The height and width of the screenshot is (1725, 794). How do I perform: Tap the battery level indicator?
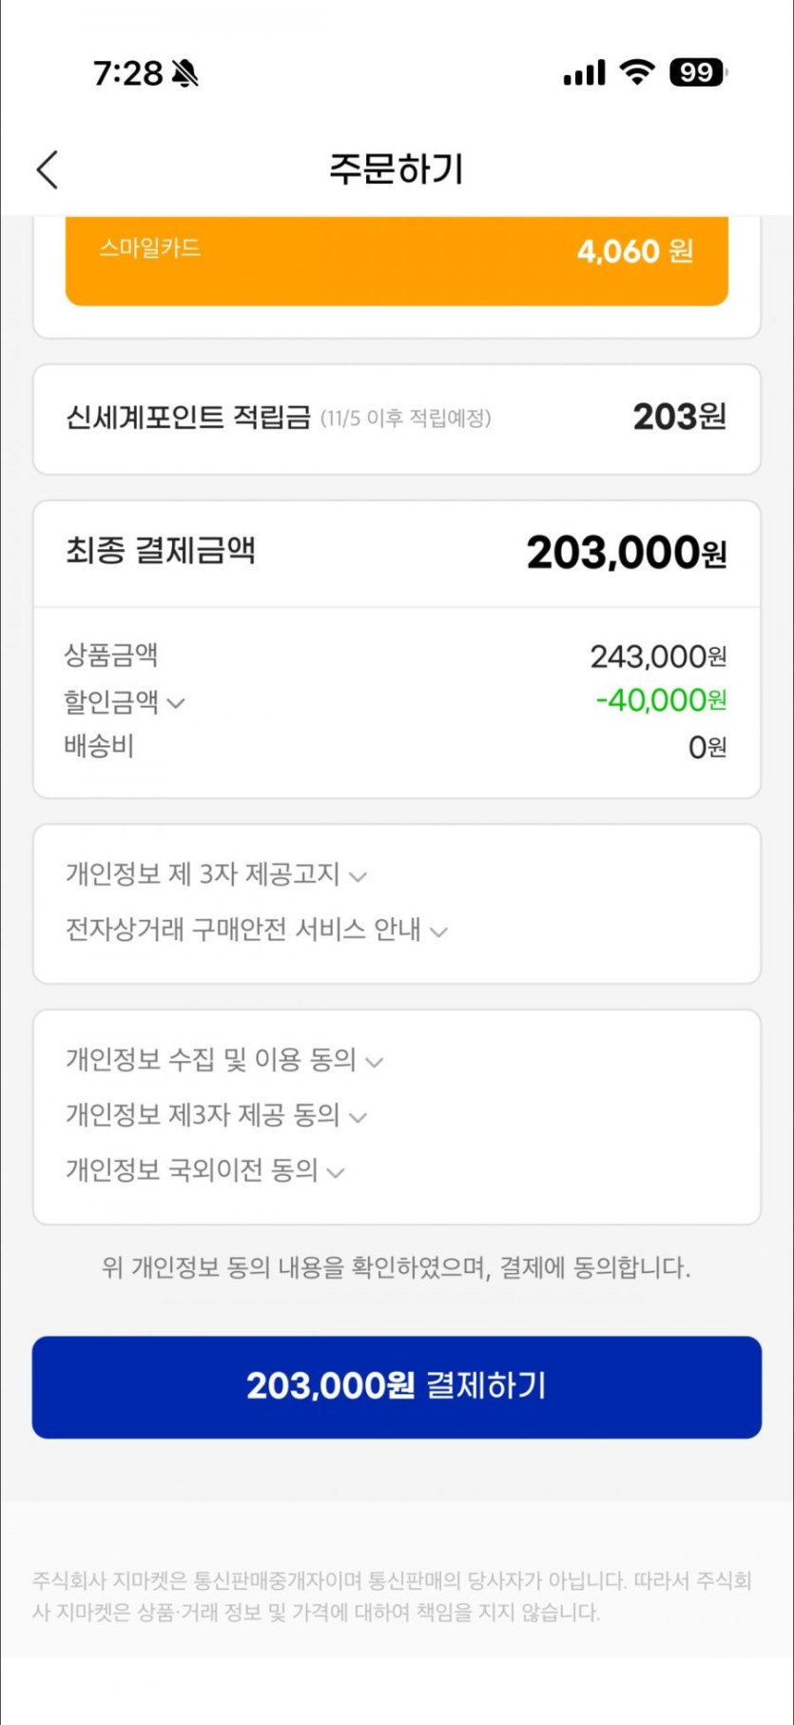point(698,72)
